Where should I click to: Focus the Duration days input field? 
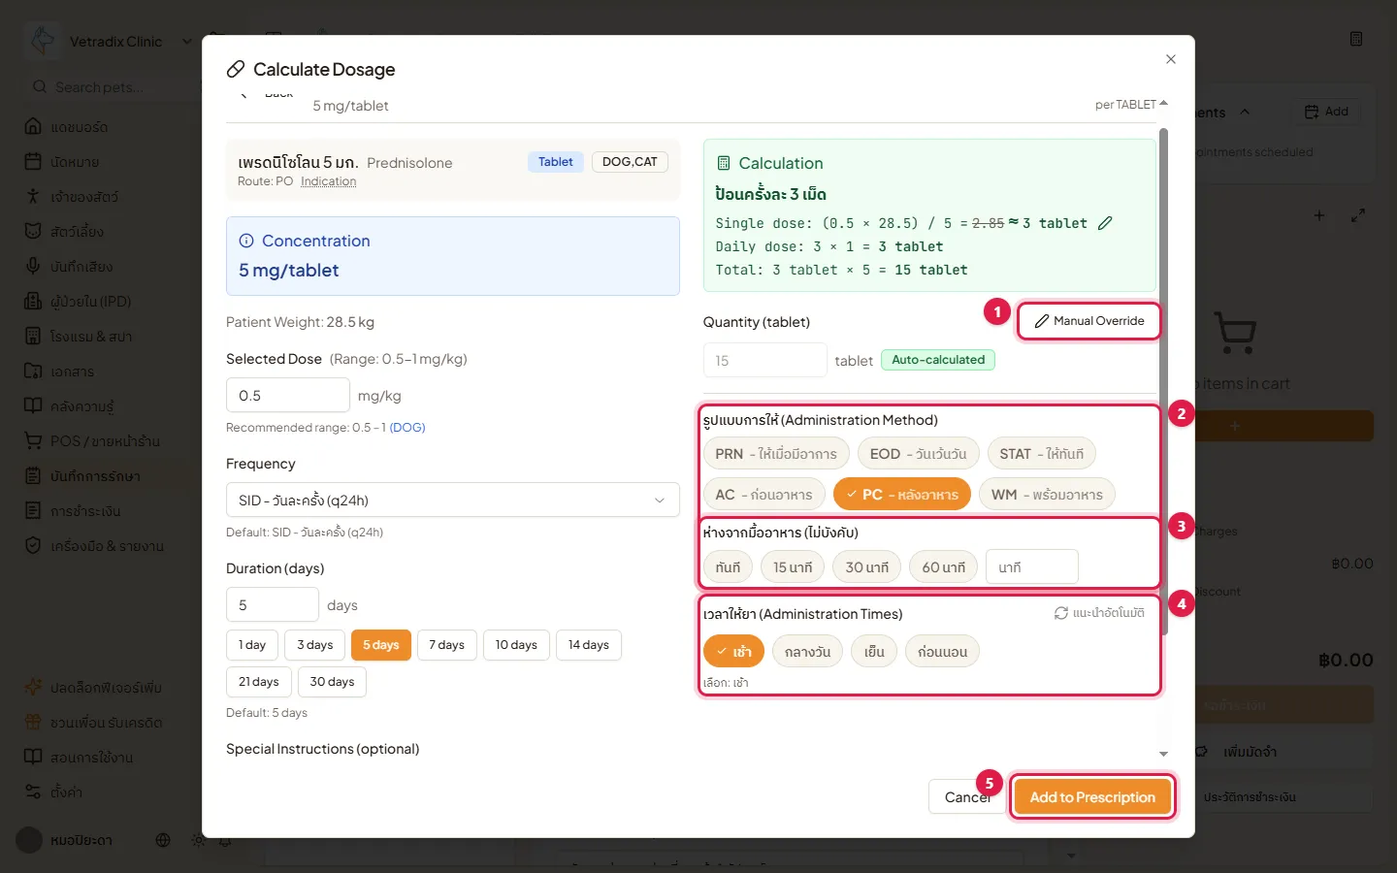273,605
